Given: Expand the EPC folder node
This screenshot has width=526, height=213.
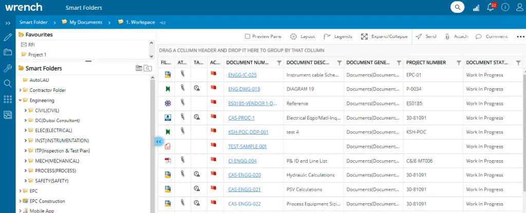Looking at the screenshot, I should click(21, 191).
